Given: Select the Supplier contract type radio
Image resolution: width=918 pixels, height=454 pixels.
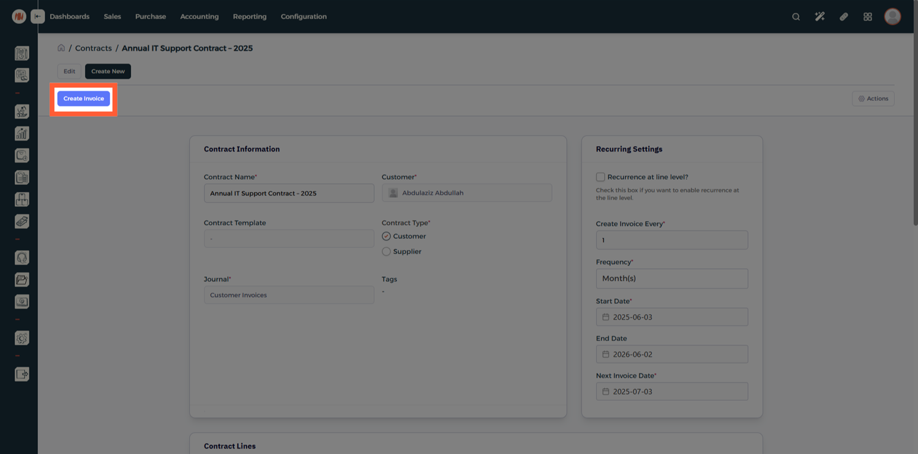Looking at the screenshot, I should pos(386,252).
